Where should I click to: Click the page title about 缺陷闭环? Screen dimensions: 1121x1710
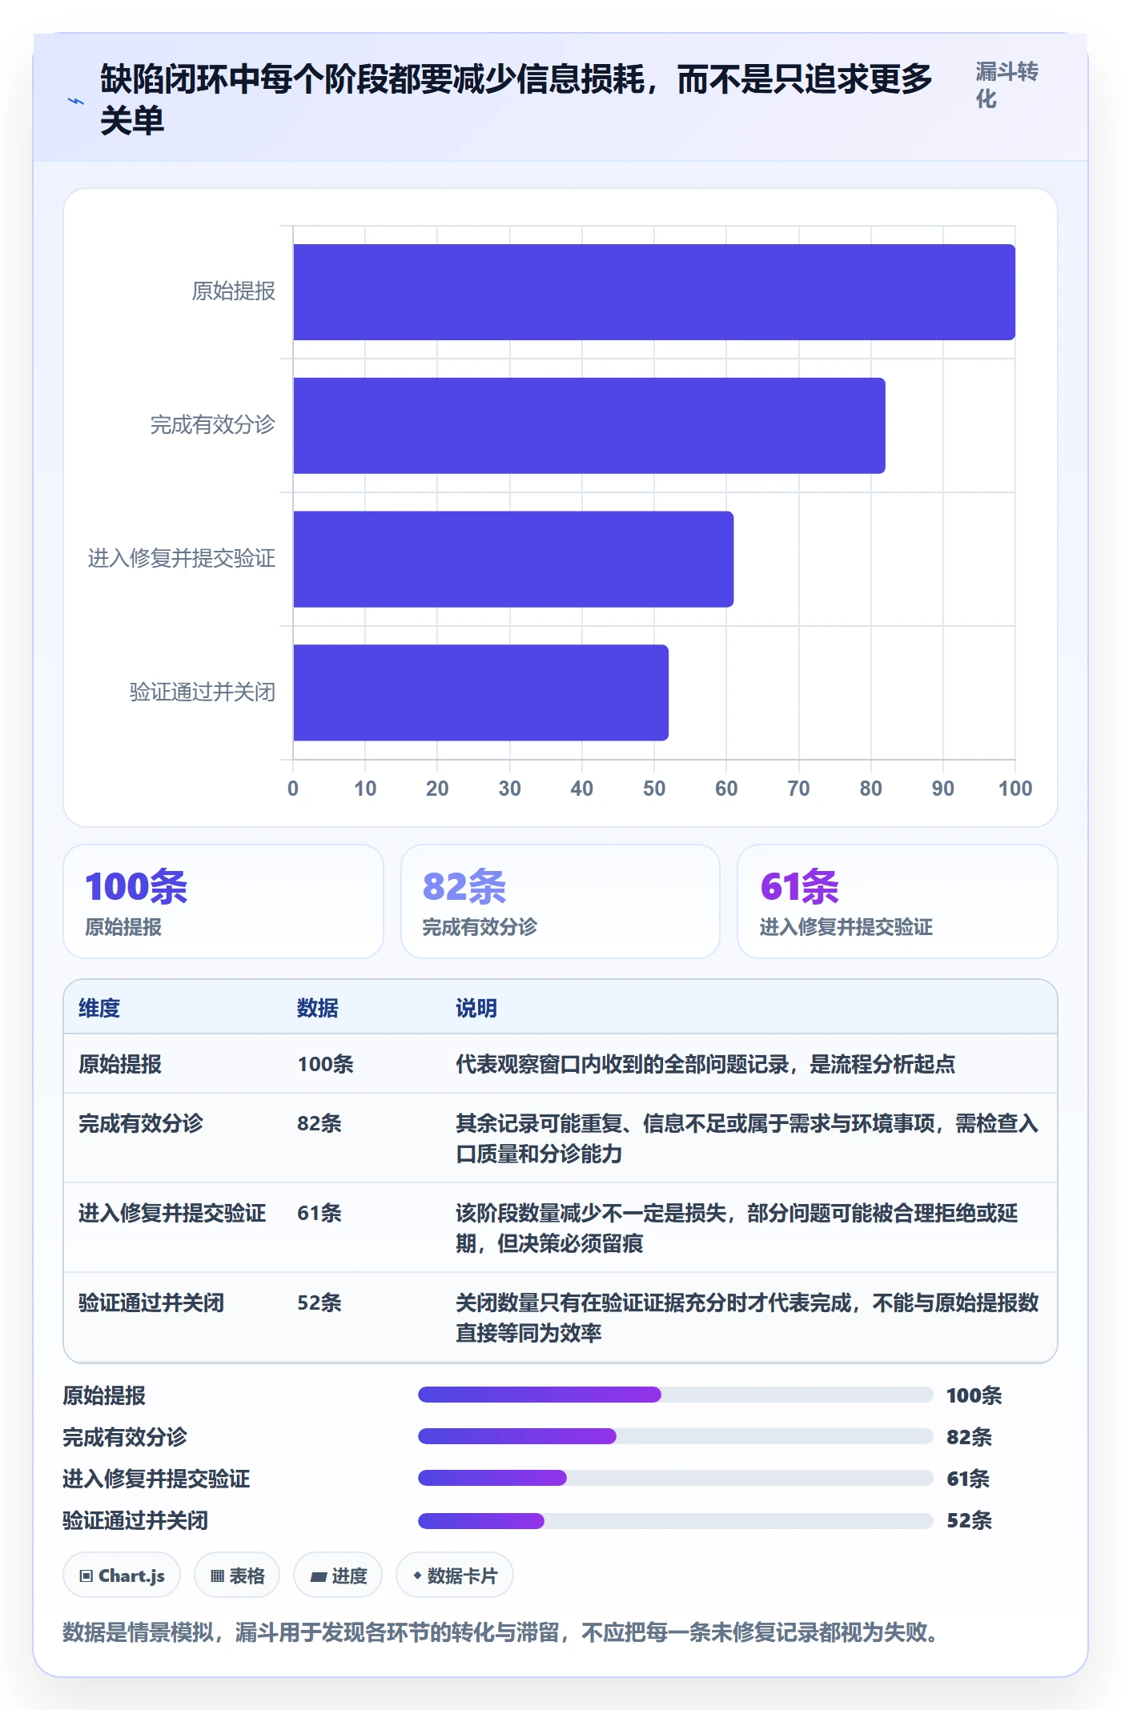(x=516, y=100)
